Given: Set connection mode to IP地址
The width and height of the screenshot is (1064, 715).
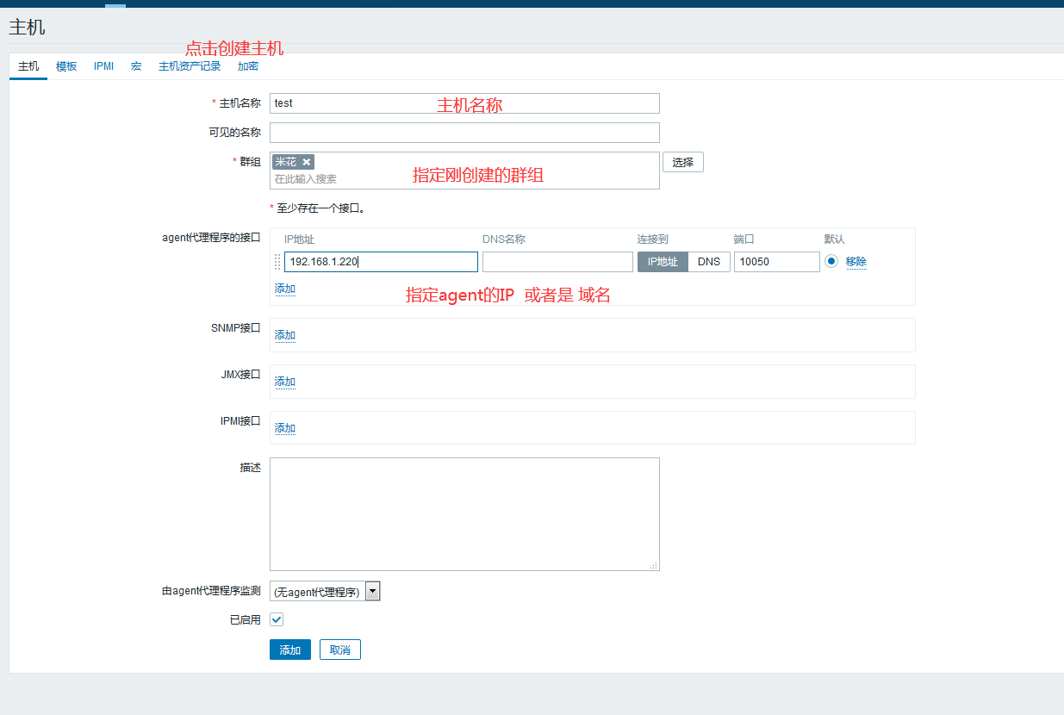Looking at the screenshot, I should 663,262.
